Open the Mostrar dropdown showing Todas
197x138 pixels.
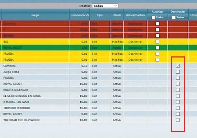(105, 6)
